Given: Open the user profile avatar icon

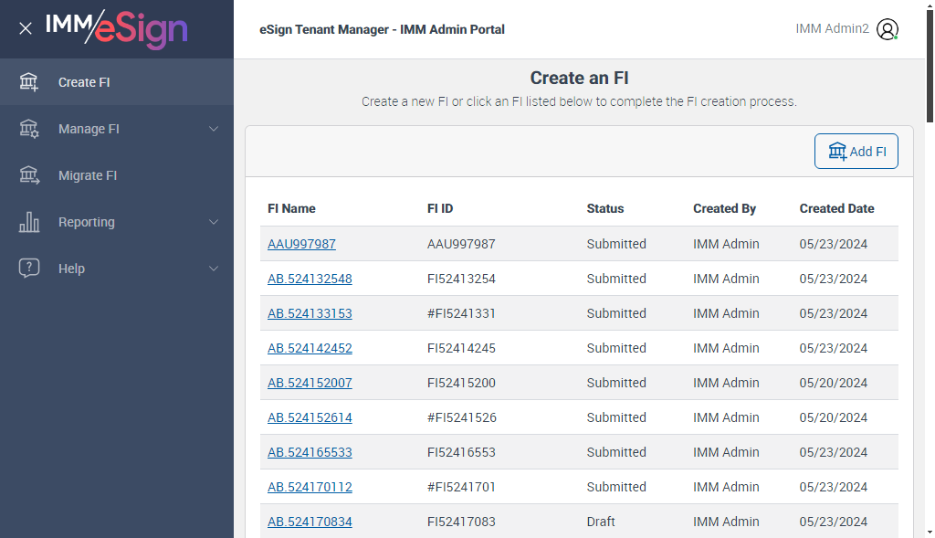Looking at the screenshot, I should (x=887, y=29).
